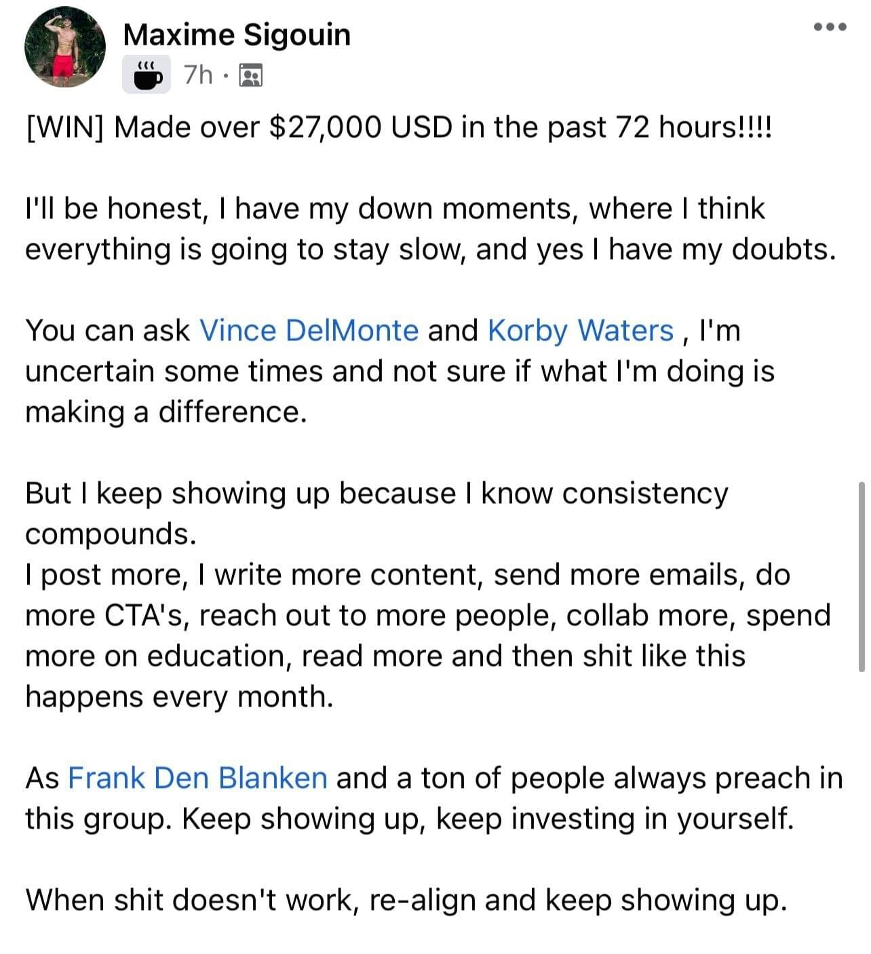Click the "making a difference" line
The height and width of the screenshot is (954, 871).
[x=166, y=412]
